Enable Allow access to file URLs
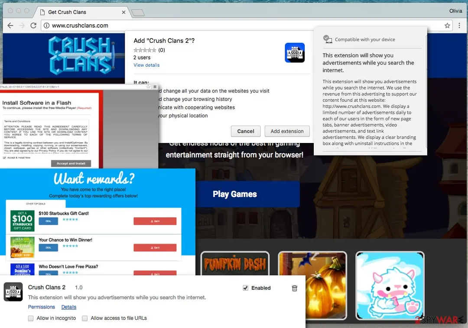Viewport: 468px width, 328px height. click(85, 318)
